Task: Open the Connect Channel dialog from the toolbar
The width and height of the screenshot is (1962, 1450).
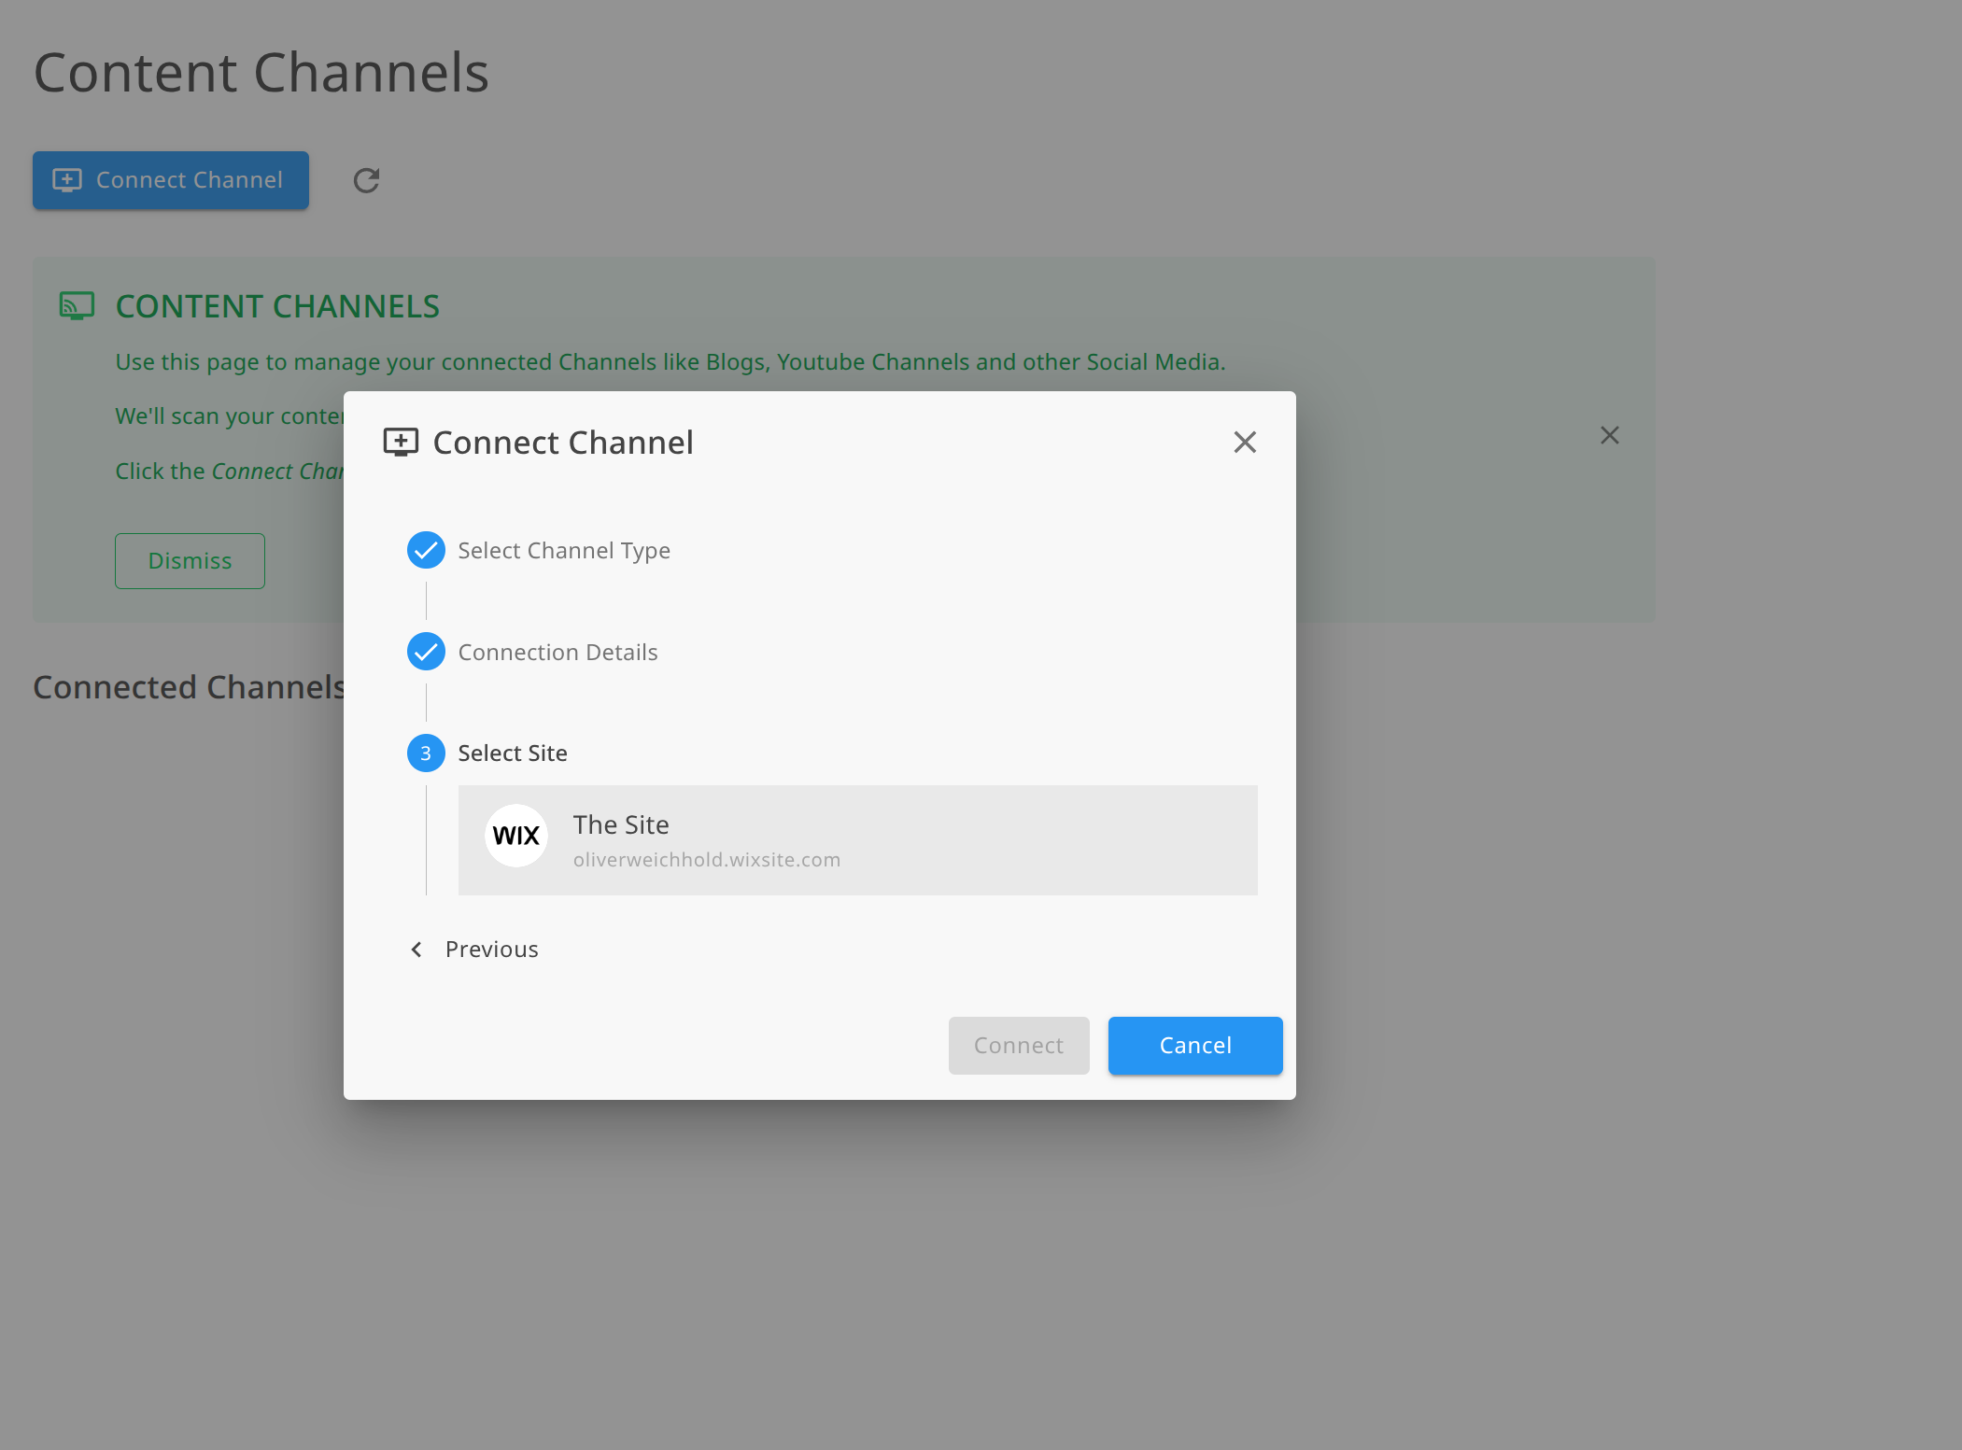Action: [171, 179]
